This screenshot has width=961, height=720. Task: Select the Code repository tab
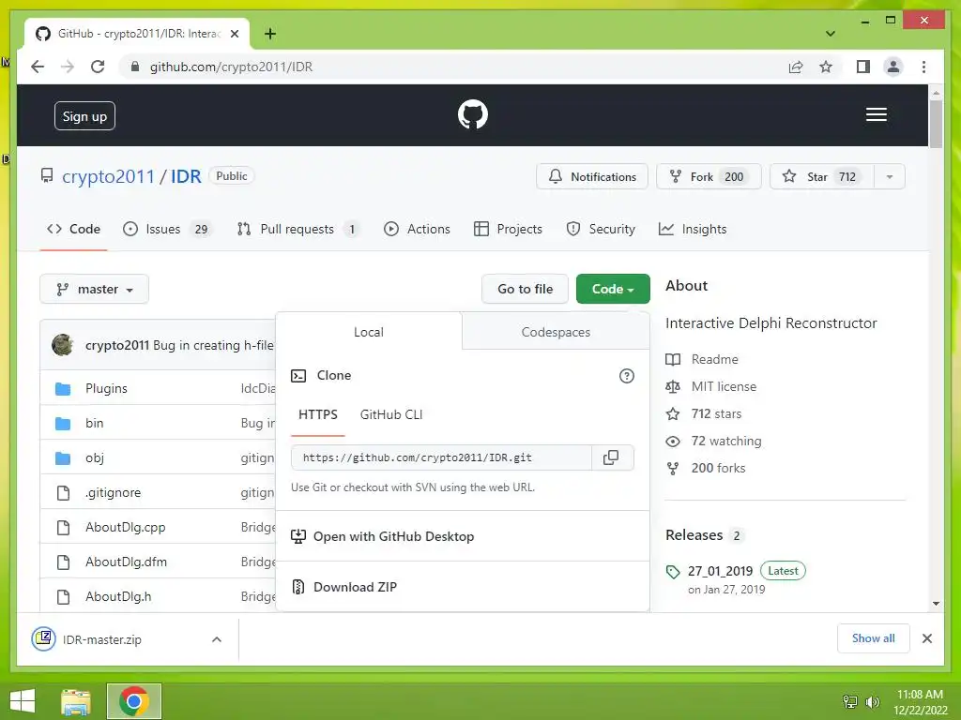[x=73, y=229]
